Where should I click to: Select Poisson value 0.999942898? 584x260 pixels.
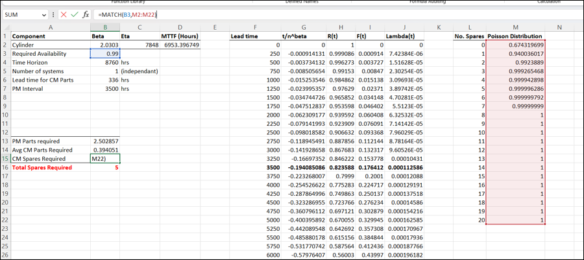pos(515,80)
